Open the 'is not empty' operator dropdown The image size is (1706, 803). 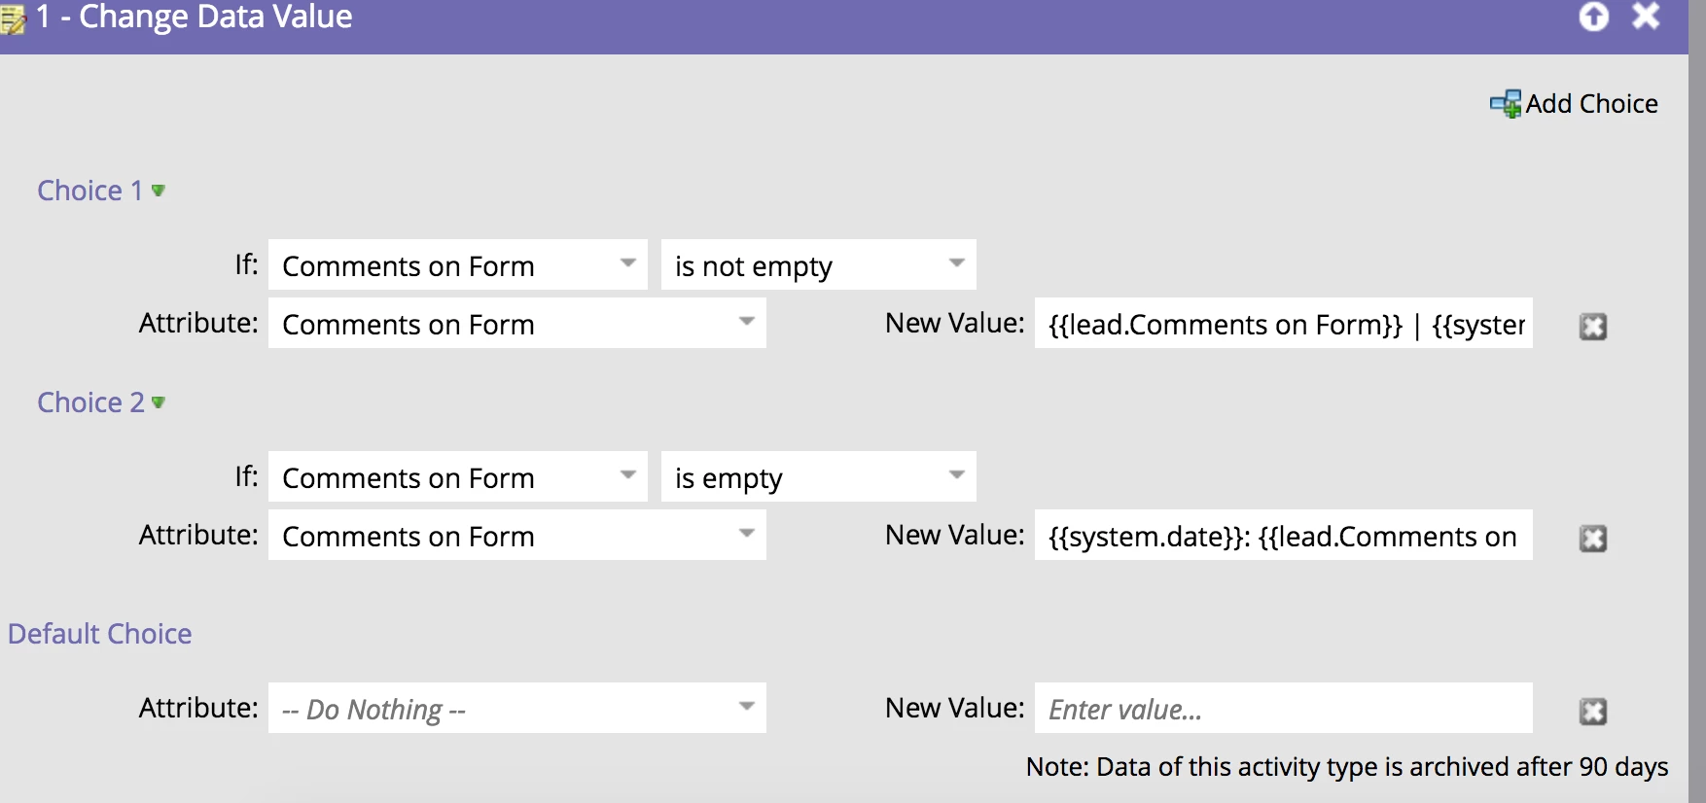tap(819, 265)
